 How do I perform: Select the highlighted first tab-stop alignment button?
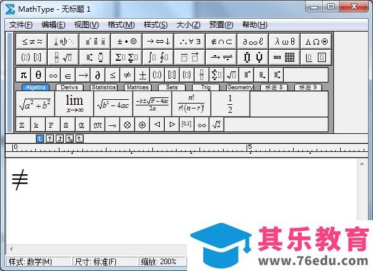click(40, 138)
